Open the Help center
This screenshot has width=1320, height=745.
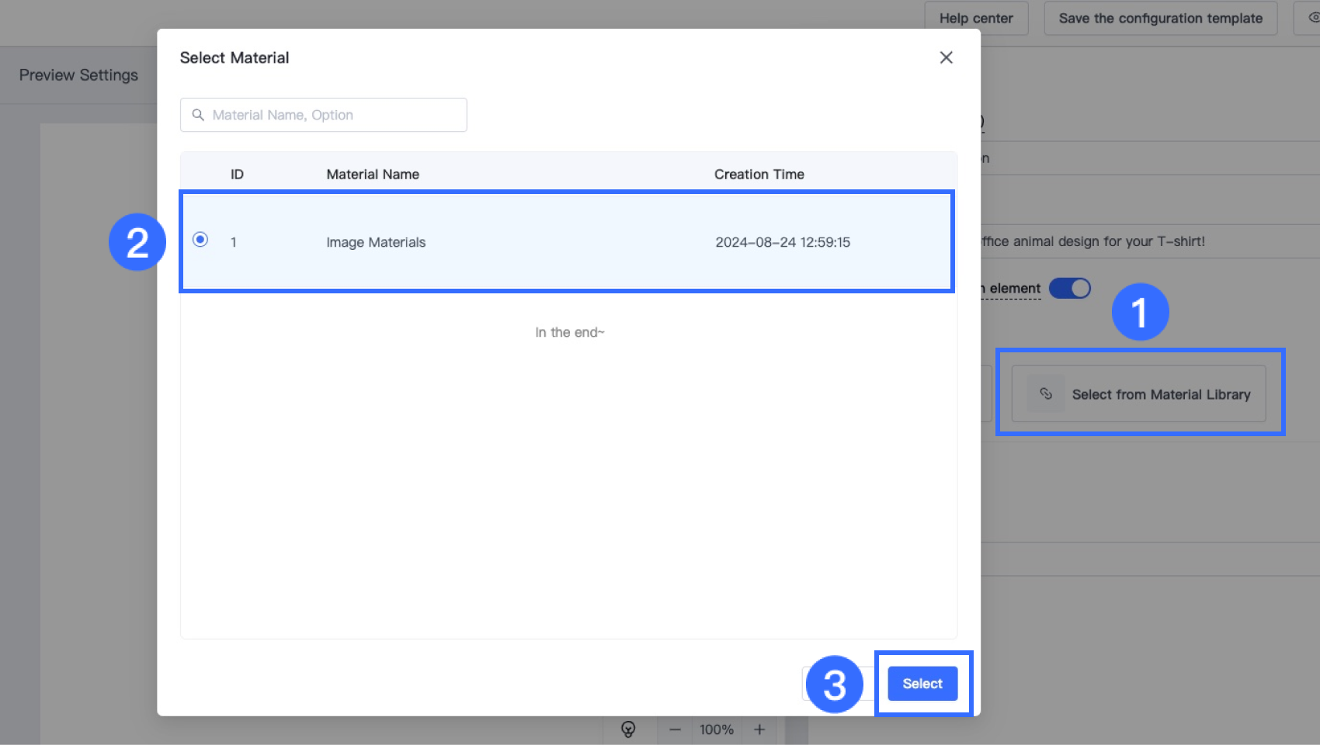click(975, 19)
